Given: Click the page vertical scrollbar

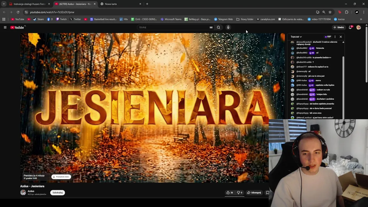Looking at the screenshot, I should click(367, 55).
